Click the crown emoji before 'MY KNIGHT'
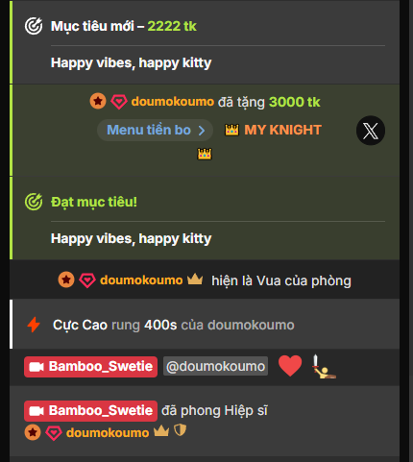413x462 pixels. tap(231, 130)
